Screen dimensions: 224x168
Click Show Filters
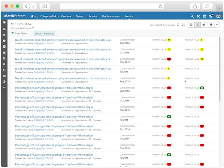21,33
